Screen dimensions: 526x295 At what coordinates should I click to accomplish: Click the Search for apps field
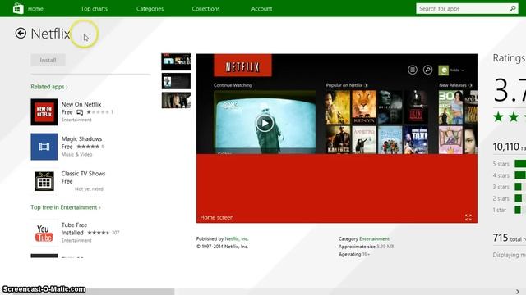tap(467, 9)
